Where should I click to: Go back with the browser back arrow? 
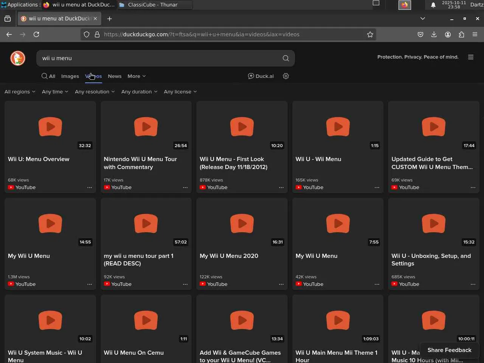click(9, 34)
